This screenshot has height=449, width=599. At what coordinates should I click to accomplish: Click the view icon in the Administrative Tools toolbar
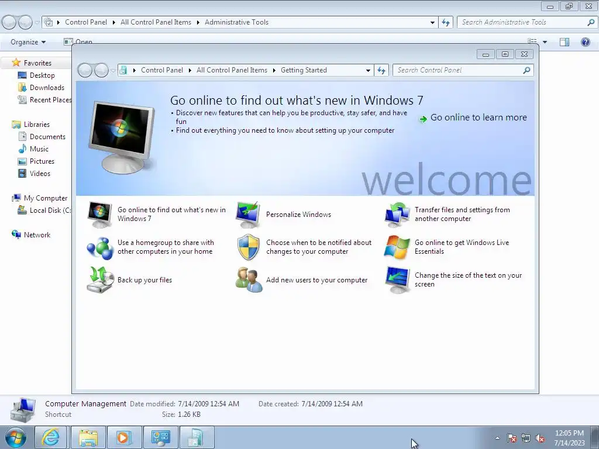pyautogui.click(x=532, y=42)
